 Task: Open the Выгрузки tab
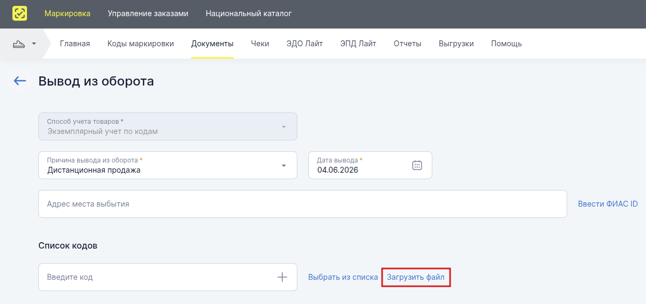click(x=456, y=44)
